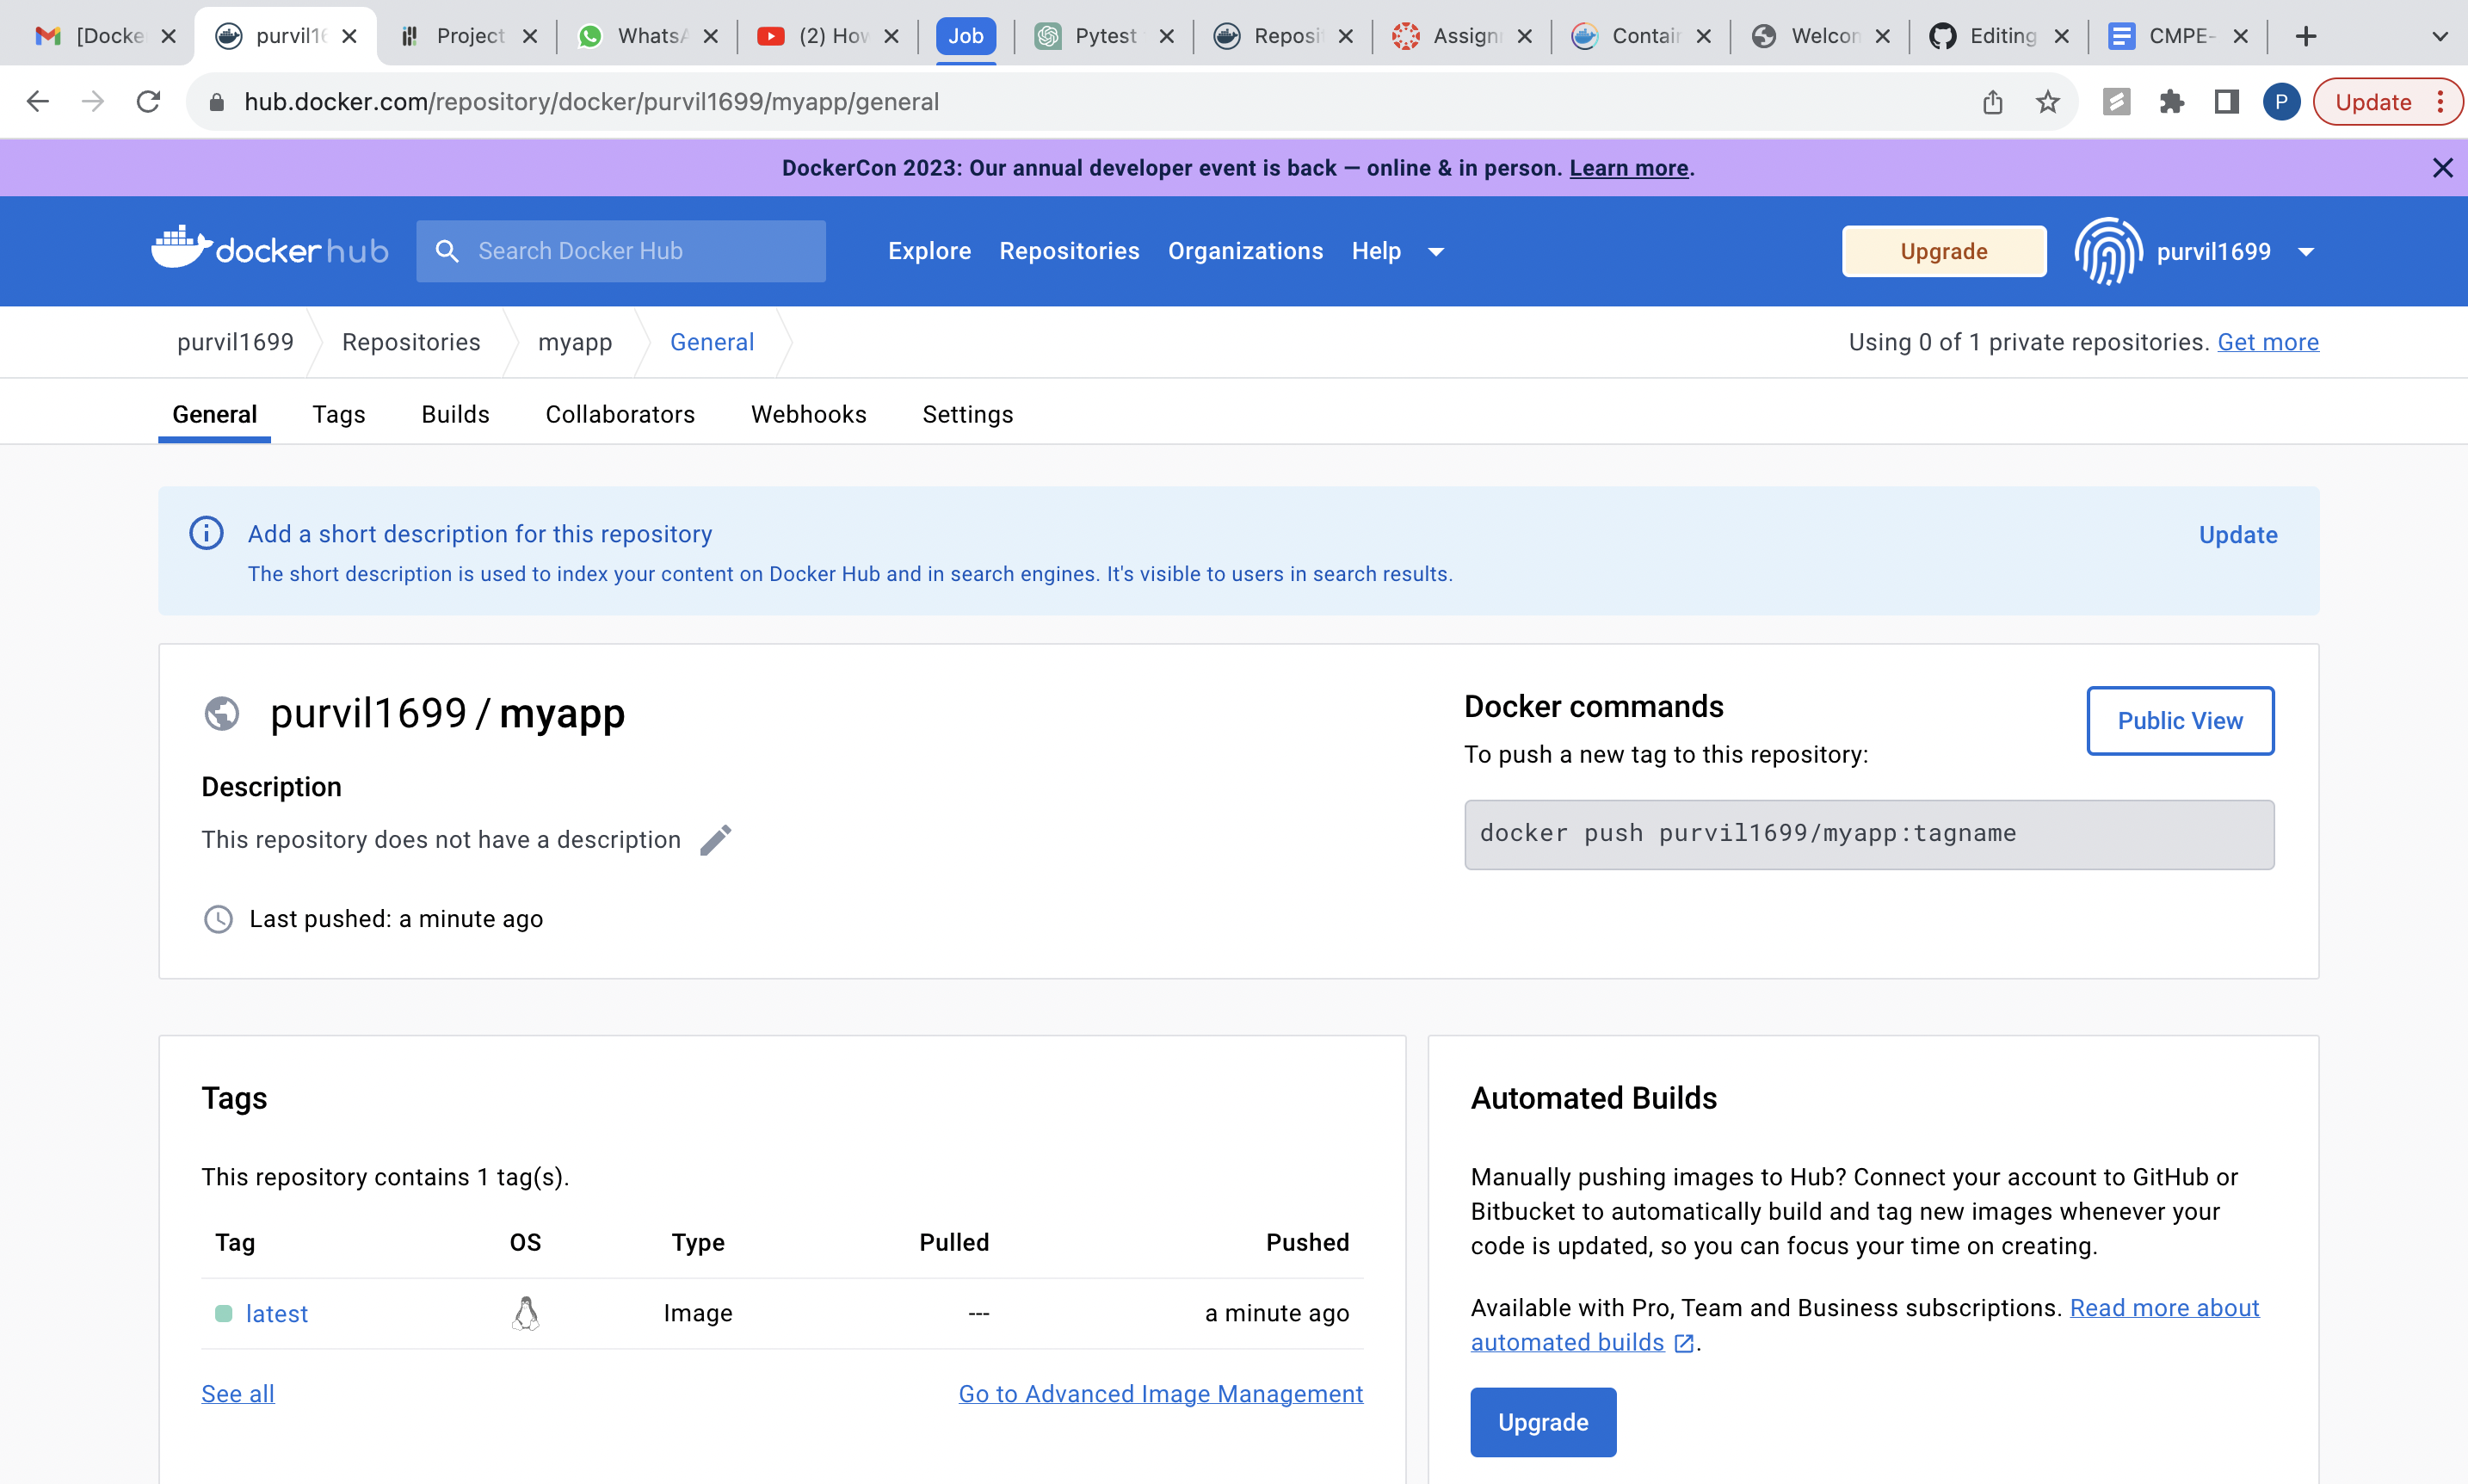Open the fingerprint account avatar
The image size is (2468, 1484).
click(x=2107, y=251)
